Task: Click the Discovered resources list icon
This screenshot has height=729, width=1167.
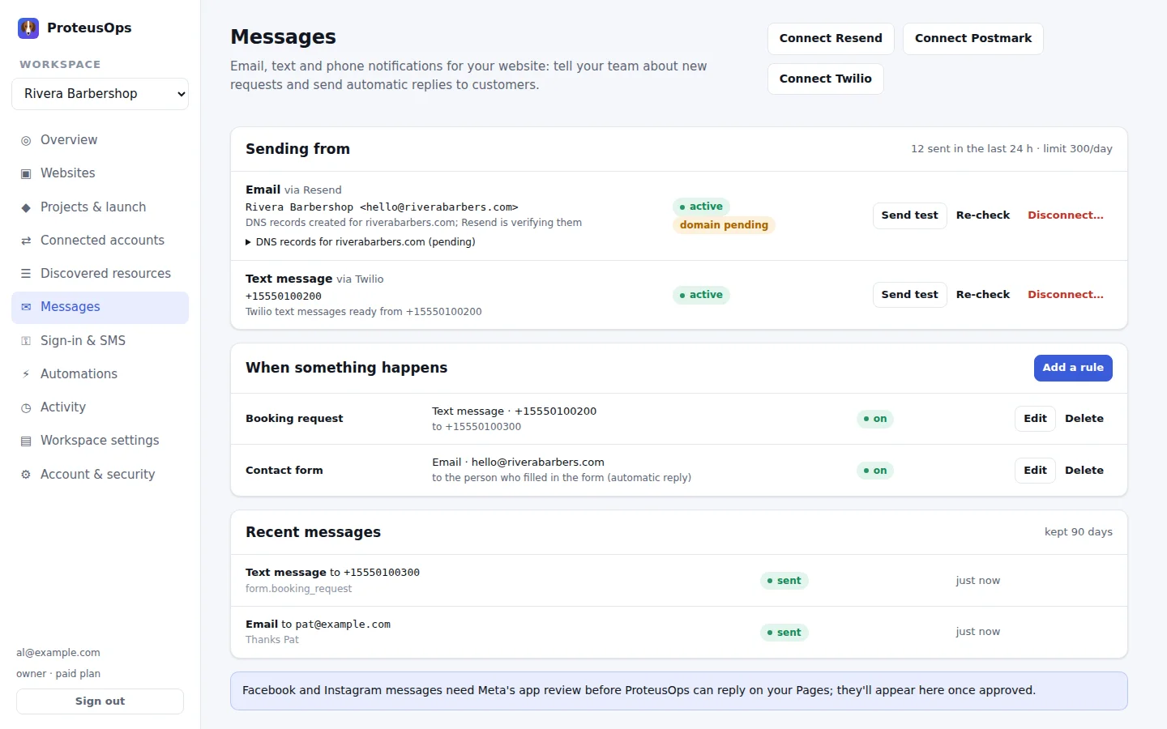Action: (26, 274)
